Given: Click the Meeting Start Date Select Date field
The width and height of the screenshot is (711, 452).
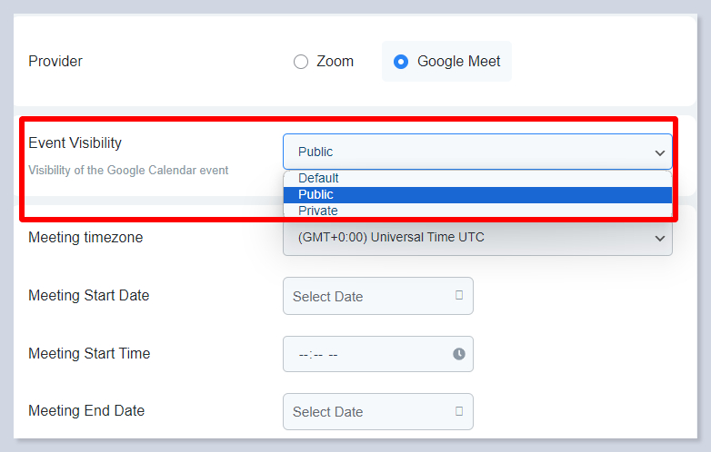Looking at the screenshot, I should (x=364, y=296).
